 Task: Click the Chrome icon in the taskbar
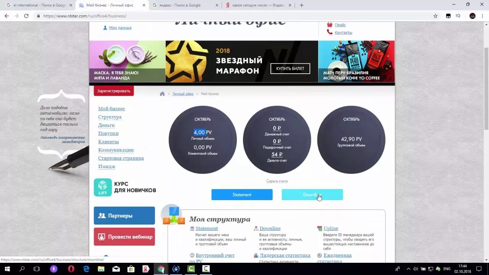pyautogui.click(x=161, y=269)
